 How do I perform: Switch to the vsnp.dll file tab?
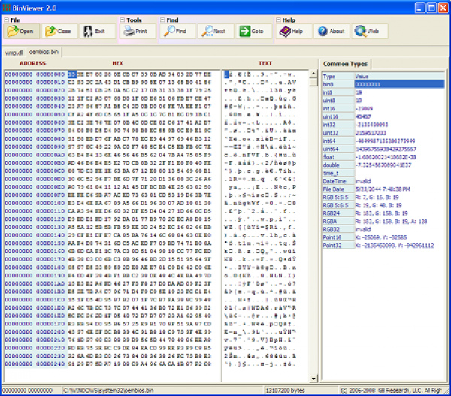(x=15, y=53)
